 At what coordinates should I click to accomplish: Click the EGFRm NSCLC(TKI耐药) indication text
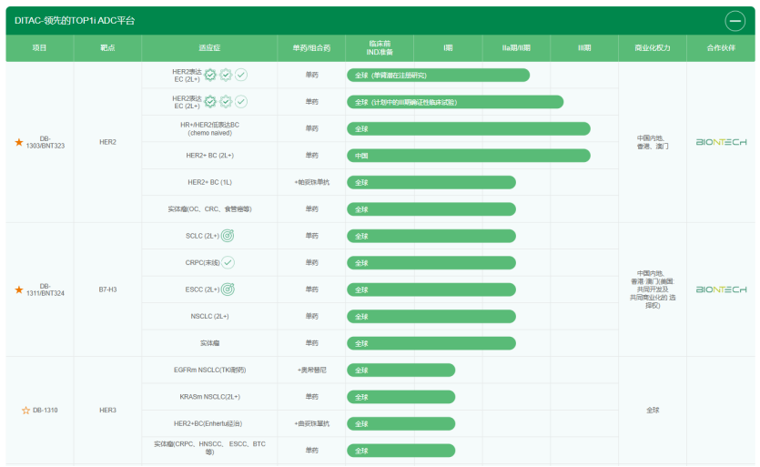(x=209, y=370)
